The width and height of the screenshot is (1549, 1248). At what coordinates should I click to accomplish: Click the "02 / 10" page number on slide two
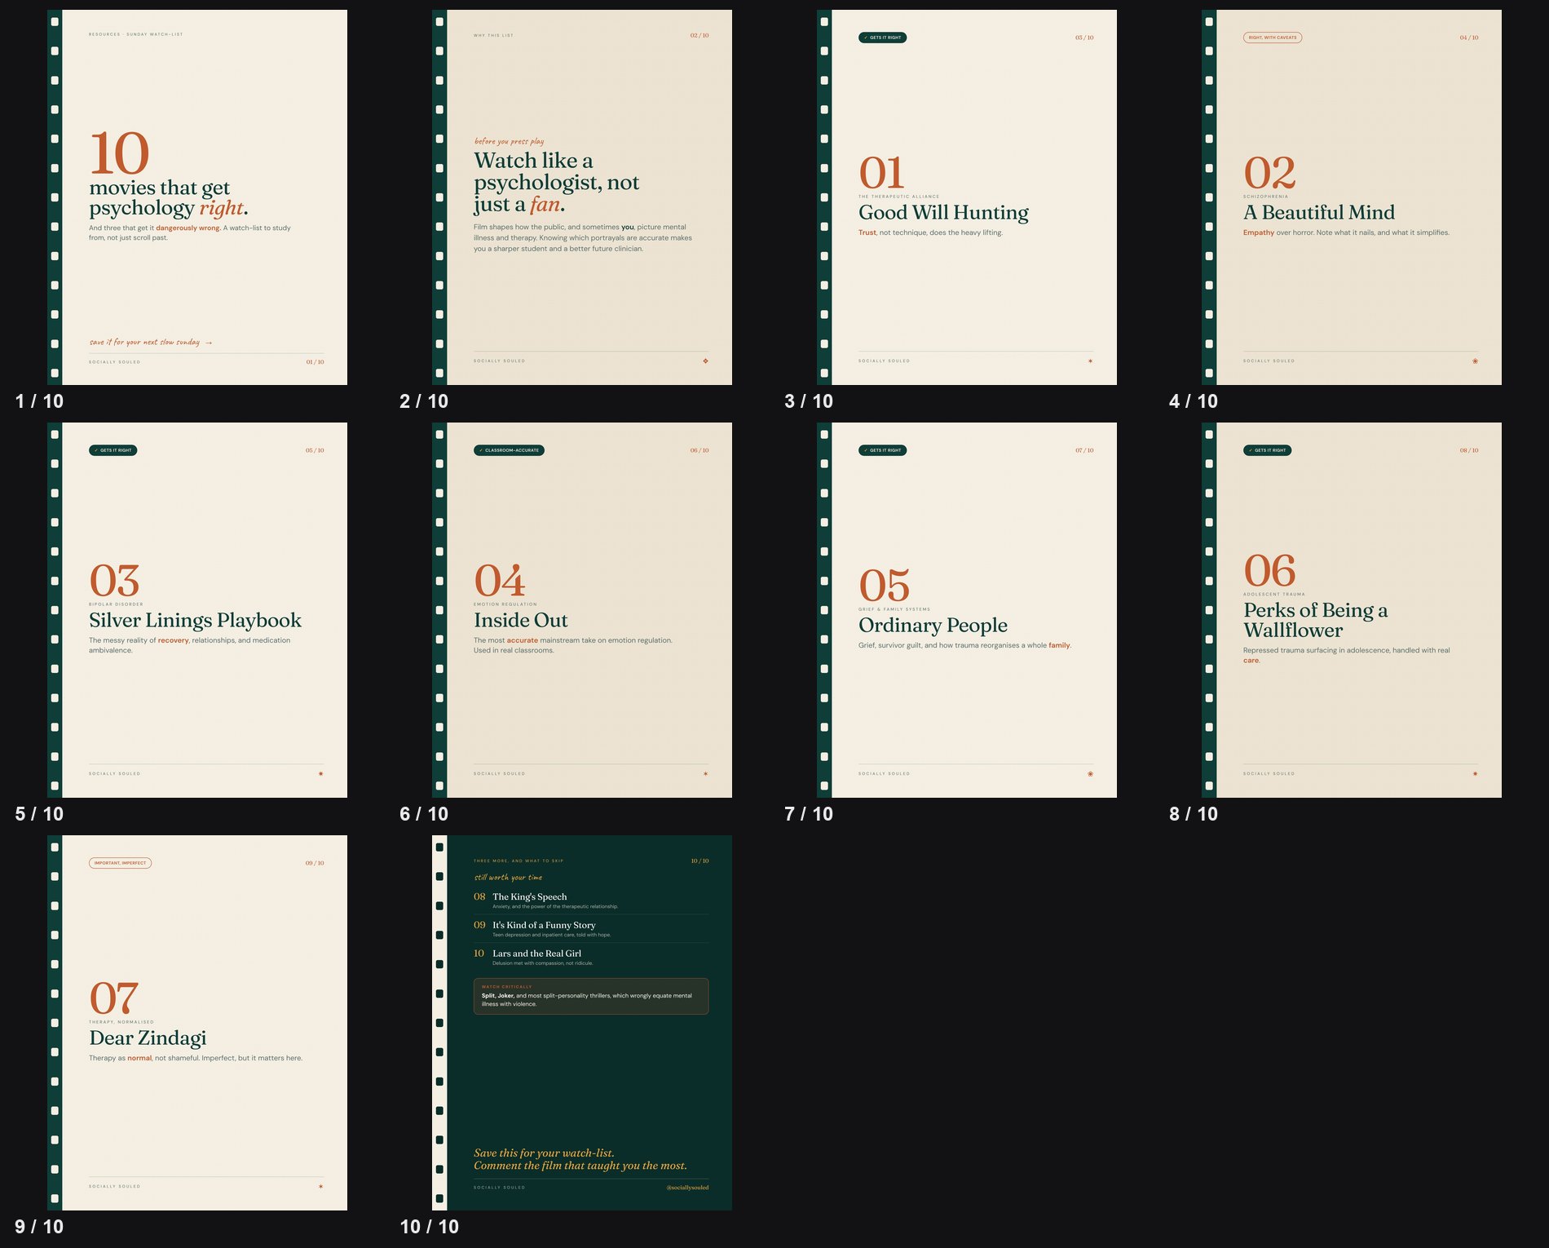tap(699, 36)
